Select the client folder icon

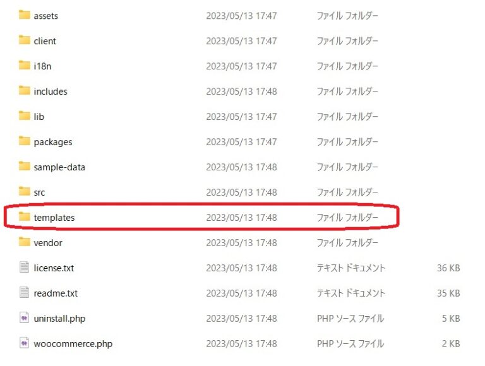click(25, 40)
